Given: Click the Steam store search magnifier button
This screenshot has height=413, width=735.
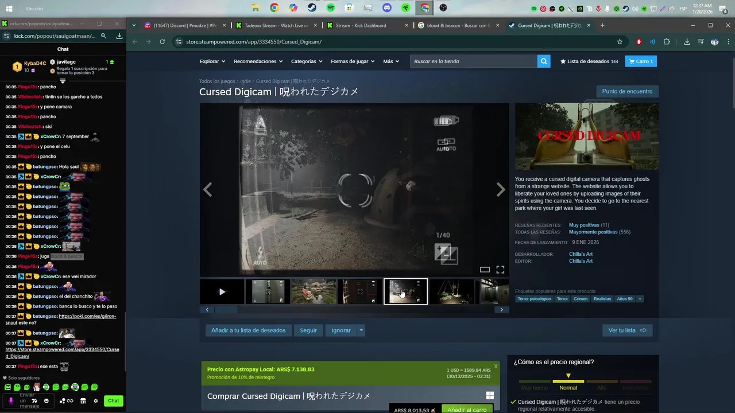Looking at the screenshot, I should tap(544, 61).
